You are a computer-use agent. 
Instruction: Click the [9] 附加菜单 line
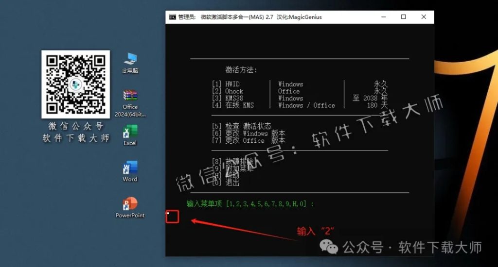pyautogui.click(x=233, y=168)
